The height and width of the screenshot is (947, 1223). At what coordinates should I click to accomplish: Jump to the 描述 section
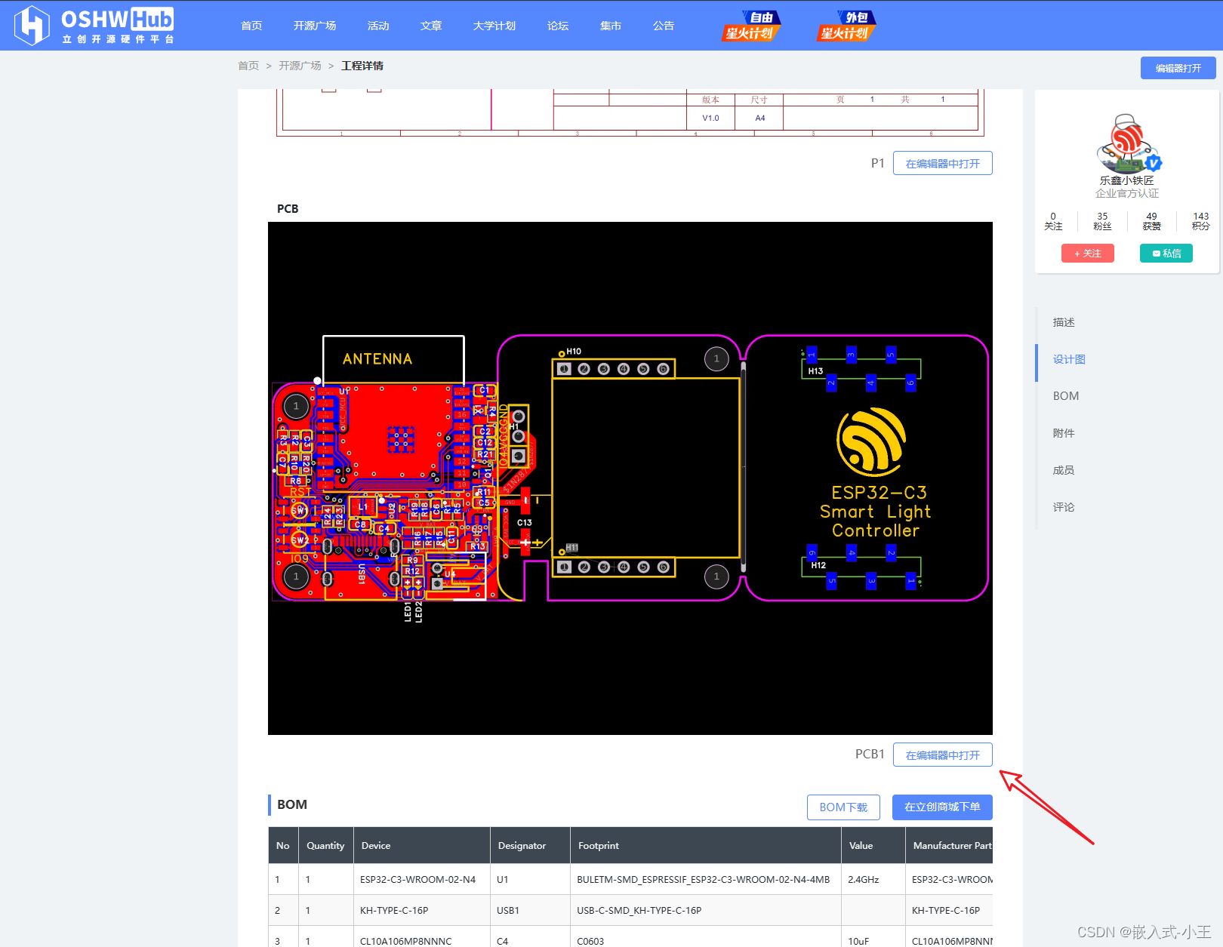tap(1064, 322)
